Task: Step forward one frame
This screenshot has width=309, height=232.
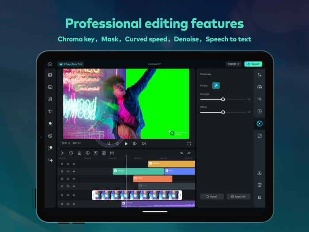Action: 135,144
